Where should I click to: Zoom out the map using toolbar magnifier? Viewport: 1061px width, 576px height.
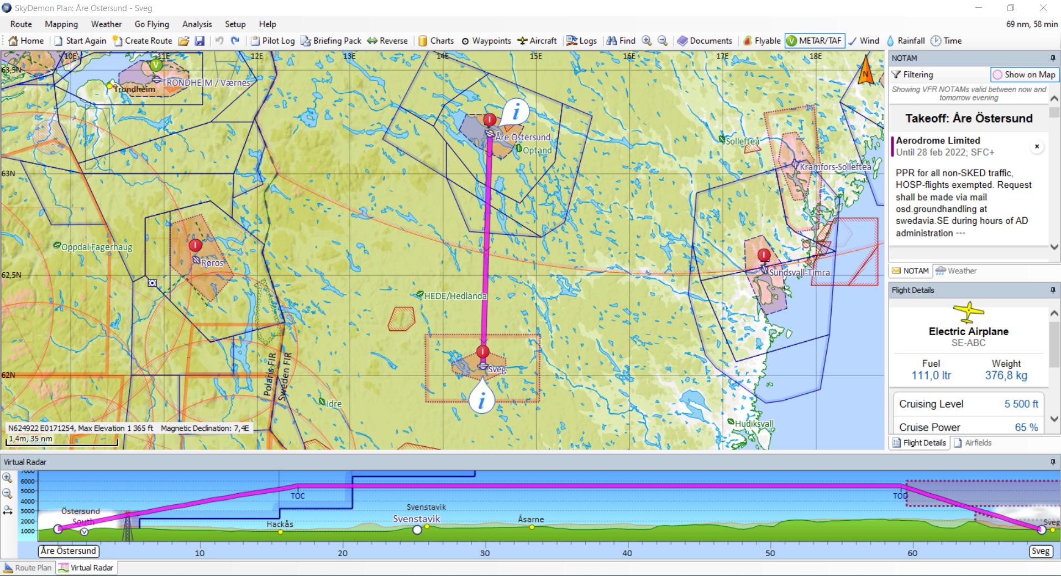click(663, 41)
